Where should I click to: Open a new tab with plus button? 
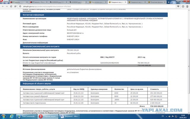coord(169,2)
